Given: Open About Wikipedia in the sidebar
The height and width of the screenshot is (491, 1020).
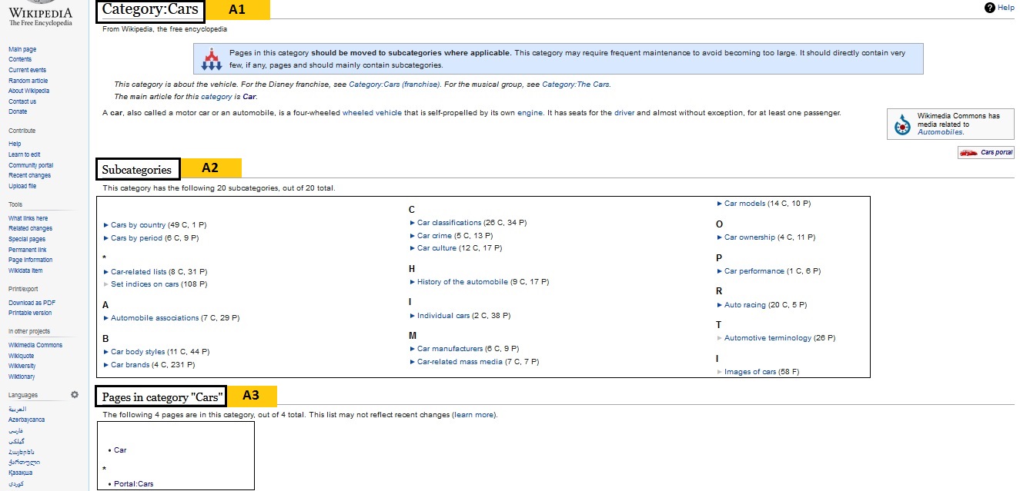Looking at the screenshot, I should point(28,91).
